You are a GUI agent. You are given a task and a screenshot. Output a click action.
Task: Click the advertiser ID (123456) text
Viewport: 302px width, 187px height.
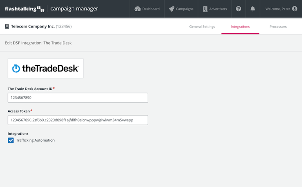tap(64, 26)
